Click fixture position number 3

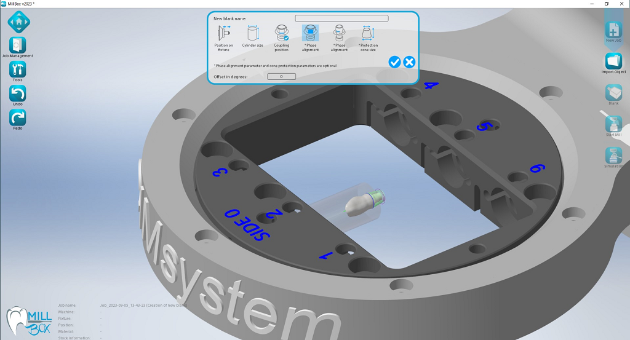point(220,172)
